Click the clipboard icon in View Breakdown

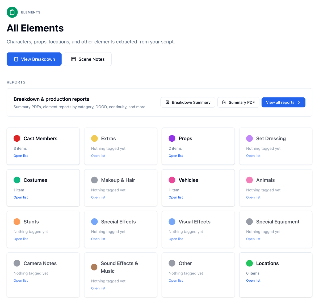coord(16,59)
